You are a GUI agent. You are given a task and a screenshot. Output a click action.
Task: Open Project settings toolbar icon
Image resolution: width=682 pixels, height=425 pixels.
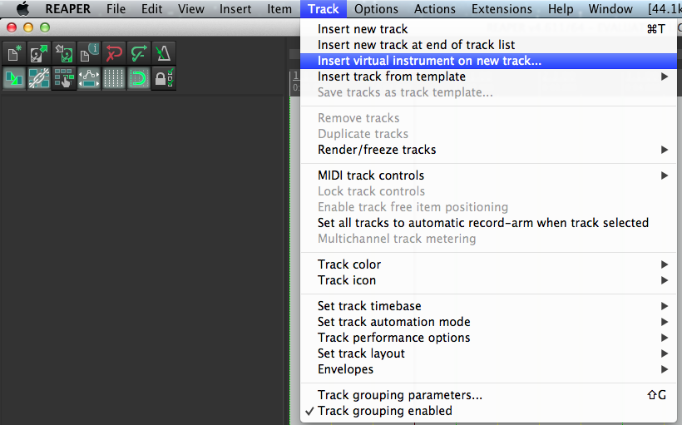tap(89, 53)
